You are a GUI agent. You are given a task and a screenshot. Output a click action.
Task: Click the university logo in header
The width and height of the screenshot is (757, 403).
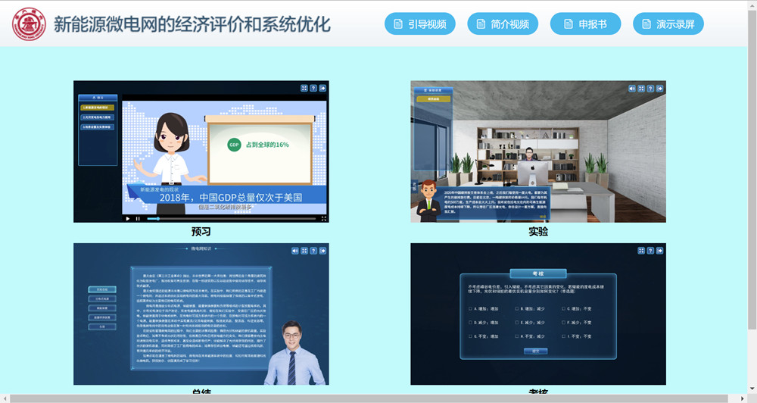pyautogui.click(x=29, y=24)
